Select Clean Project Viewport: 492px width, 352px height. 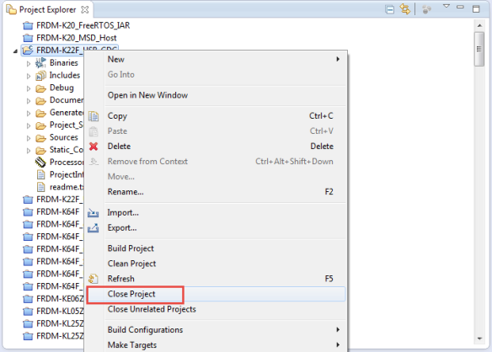(224, 264)
